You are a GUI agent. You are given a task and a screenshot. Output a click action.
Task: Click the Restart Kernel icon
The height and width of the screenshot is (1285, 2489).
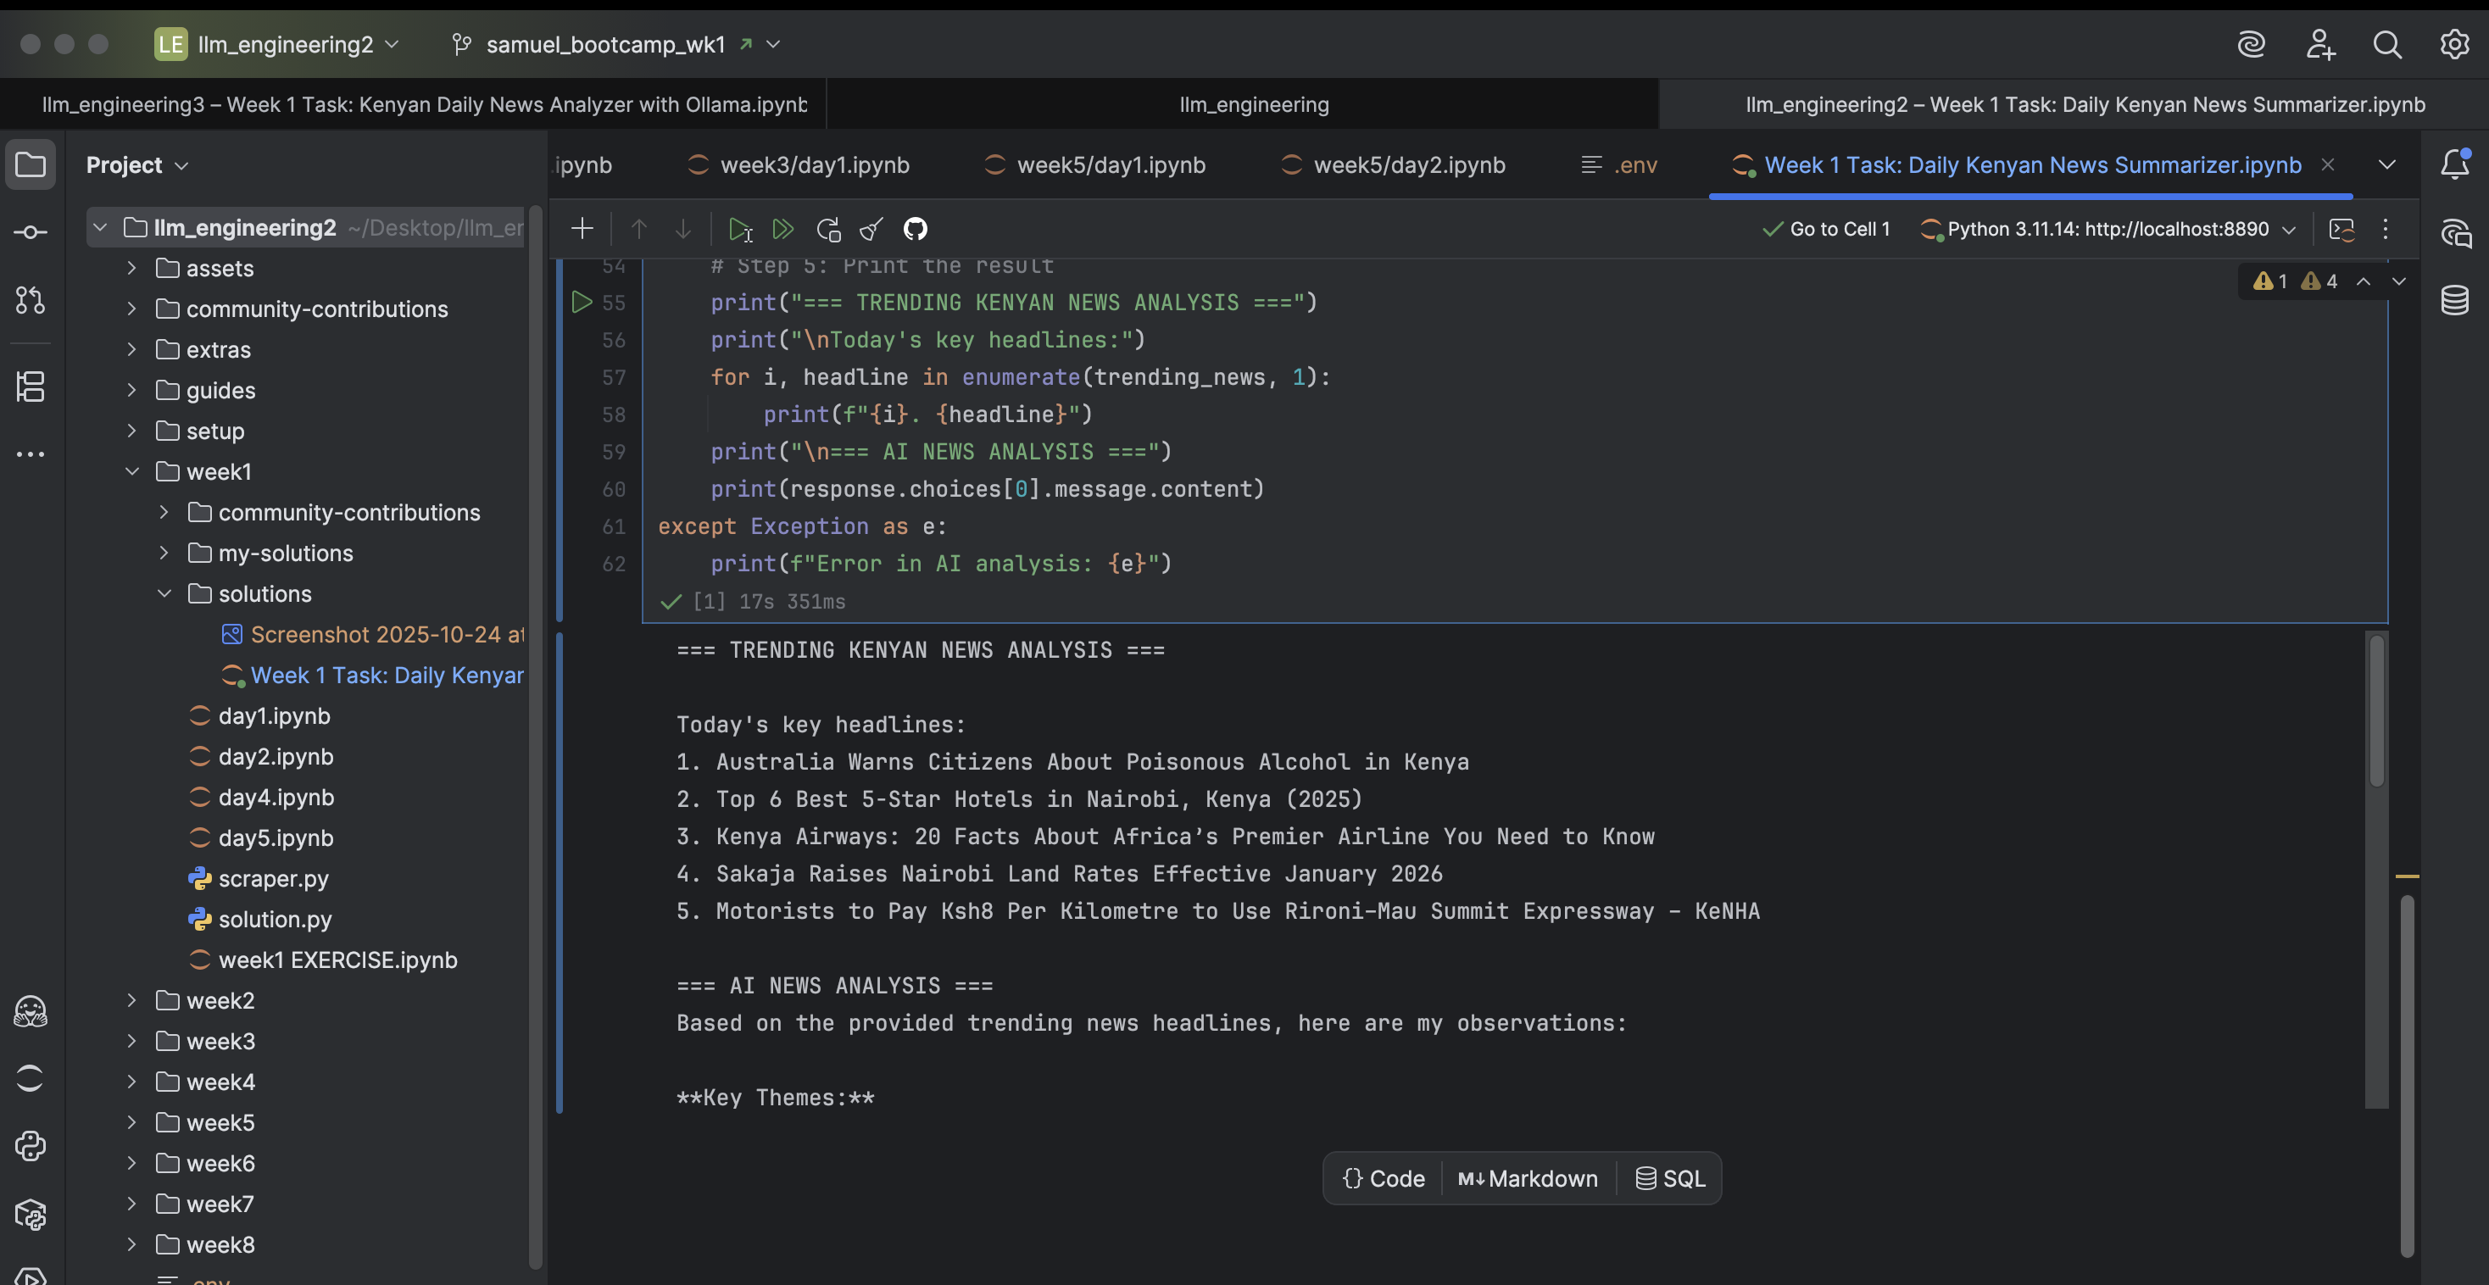click(x=828, y=229)
